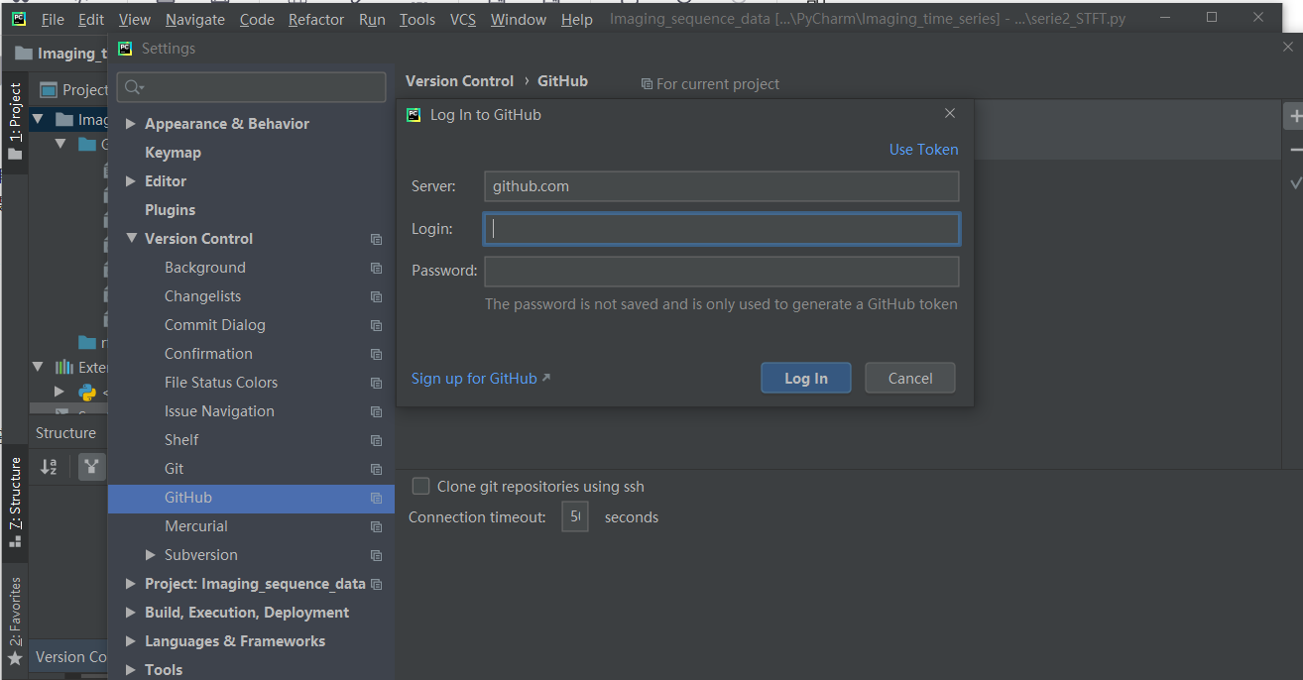The width and height of the screenshot is (1303, 680).
Task: Close the Log In to GitHub dialog
Action: tap(949, 114)
